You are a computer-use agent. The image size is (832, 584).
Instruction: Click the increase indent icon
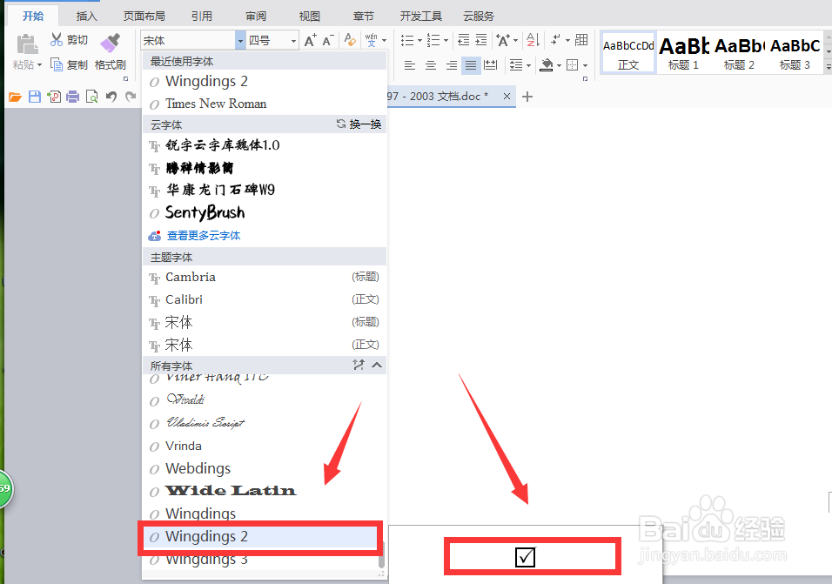coord(481,40)
